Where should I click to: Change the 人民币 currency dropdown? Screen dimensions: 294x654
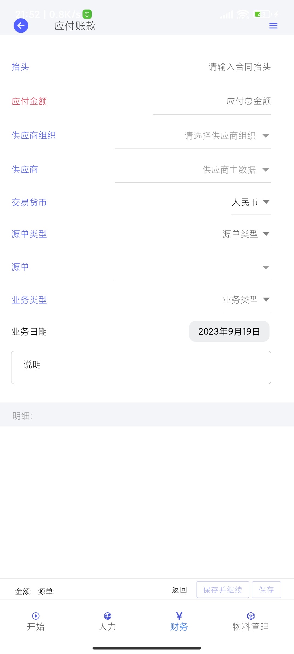266,202
